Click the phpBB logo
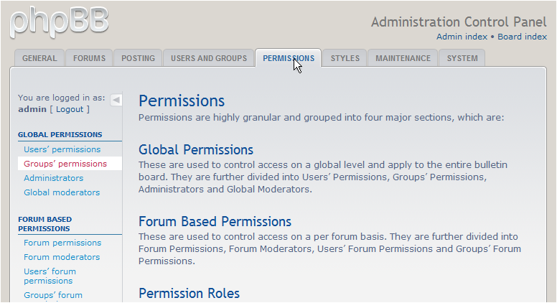The image size is (557, 303). coord(59,22)
